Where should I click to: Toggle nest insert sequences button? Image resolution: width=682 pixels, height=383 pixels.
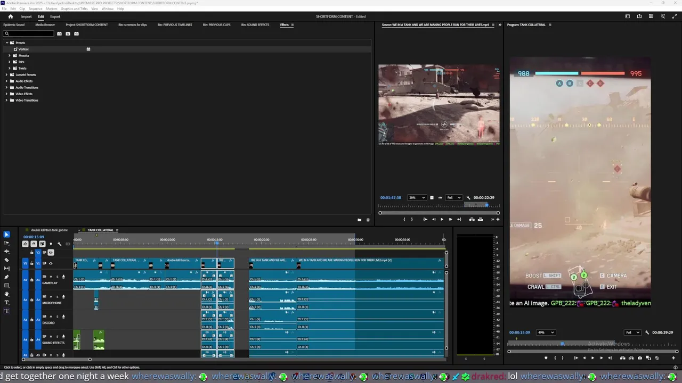tap(25, 244)
